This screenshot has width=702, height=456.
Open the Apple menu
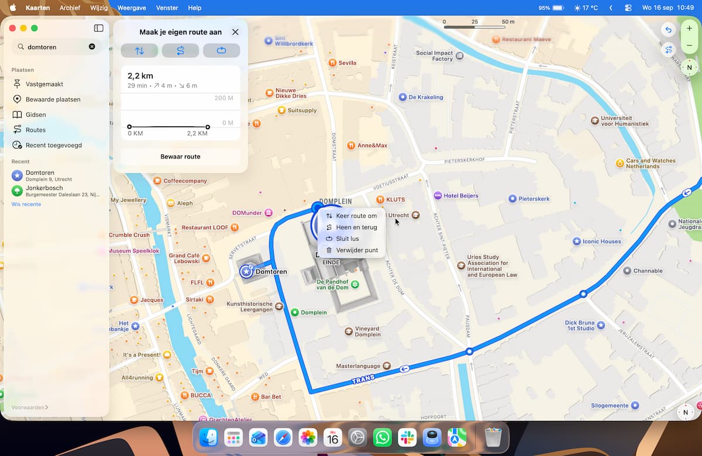point(12,8)
